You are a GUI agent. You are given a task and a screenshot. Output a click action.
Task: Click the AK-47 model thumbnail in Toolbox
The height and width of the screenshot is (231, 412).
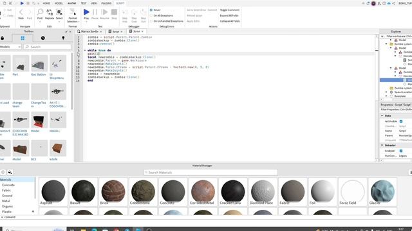click(x=58, y=91)
